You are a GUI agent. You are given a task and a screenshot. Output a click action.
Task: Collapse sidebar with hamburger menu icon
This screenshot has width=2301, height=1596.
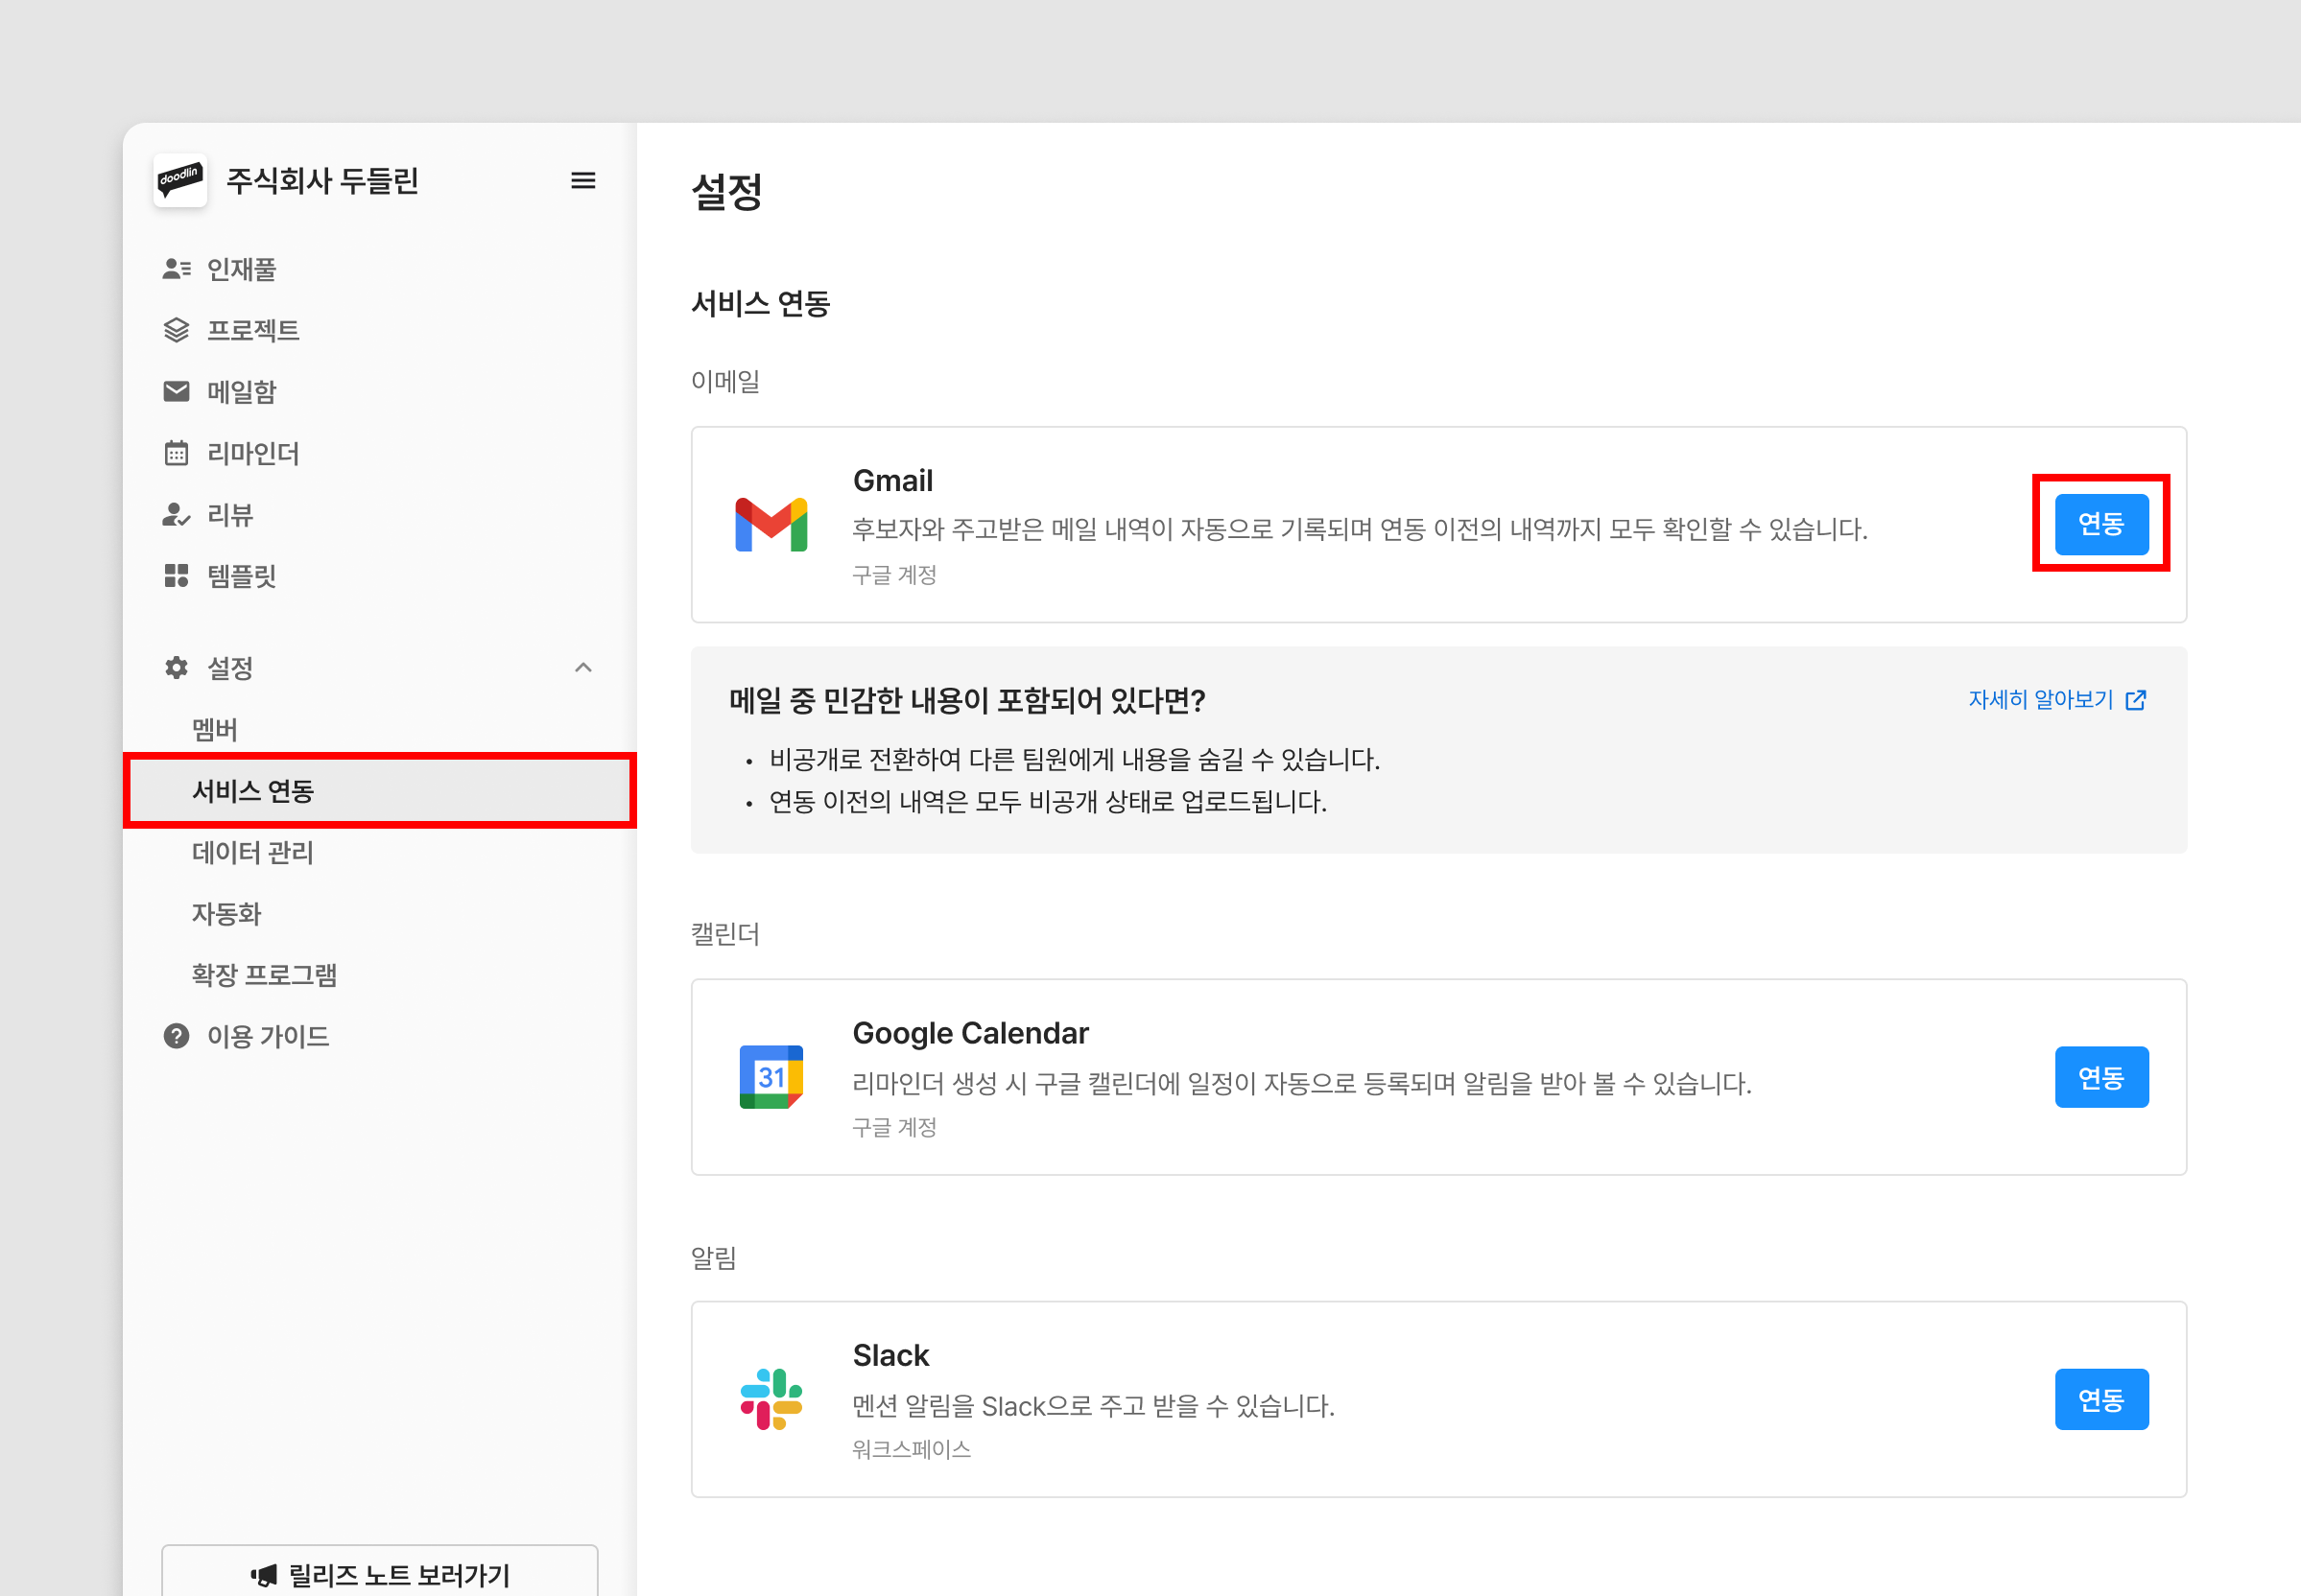pos(583,180)
